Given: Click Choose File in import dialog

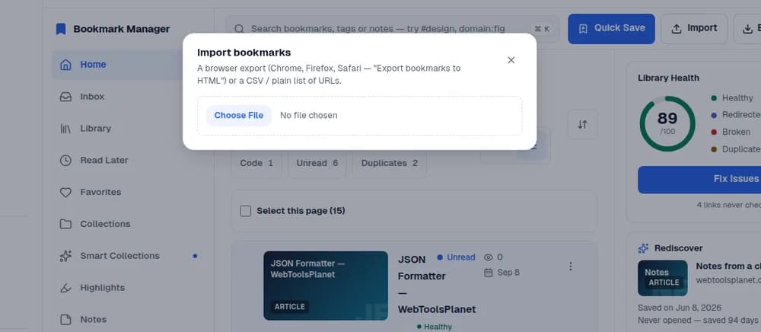Looking at the screenshot, I should pyautogui.click(x=239, y=116).
